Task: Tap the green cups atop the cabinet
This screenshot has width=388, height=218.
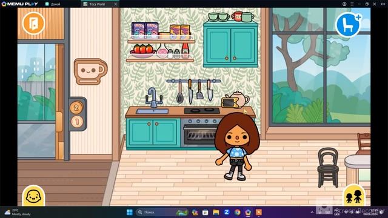Action: (x=218, y=16)
